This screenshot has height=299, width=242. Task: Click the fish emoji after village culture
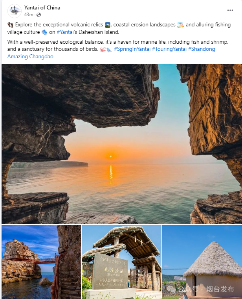[x=44, y=32]
